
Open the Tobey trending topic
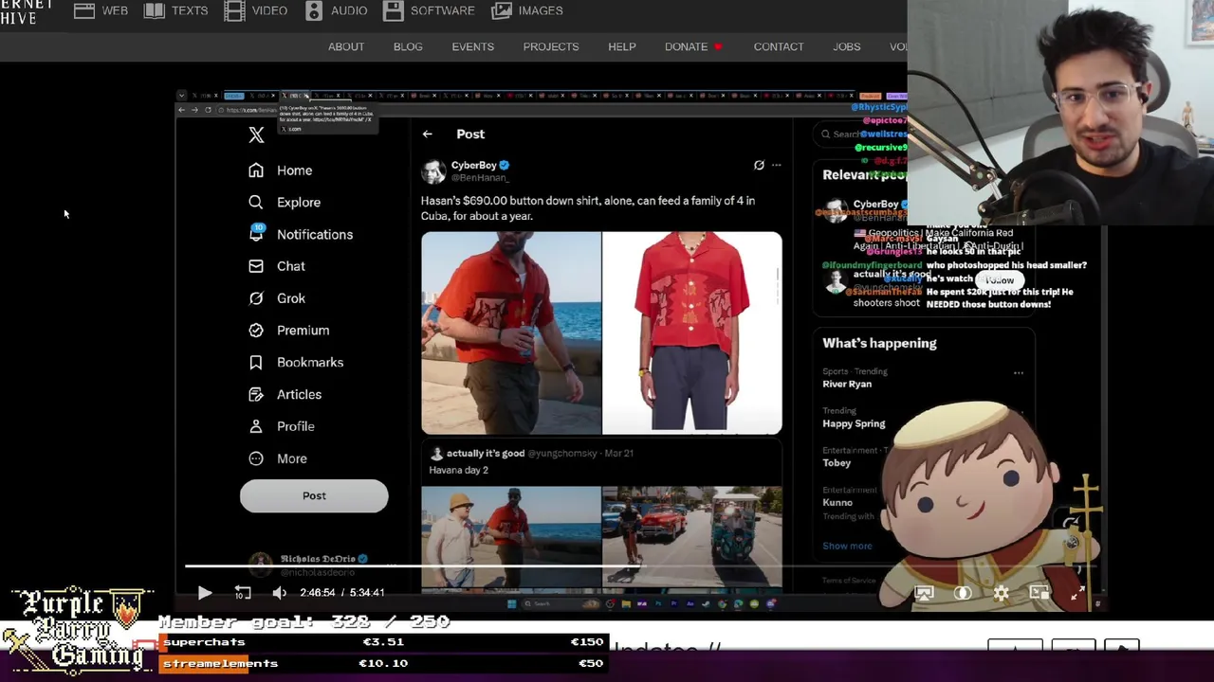pos(837,463)
